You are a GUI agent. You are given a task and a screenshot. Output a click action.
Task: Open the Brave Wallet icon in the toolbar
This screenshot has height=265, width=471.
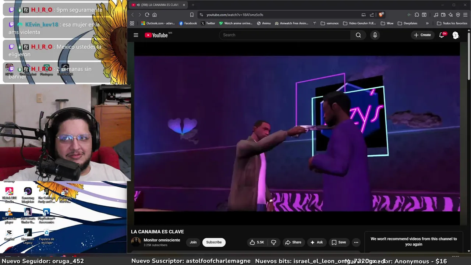point(443,15)
